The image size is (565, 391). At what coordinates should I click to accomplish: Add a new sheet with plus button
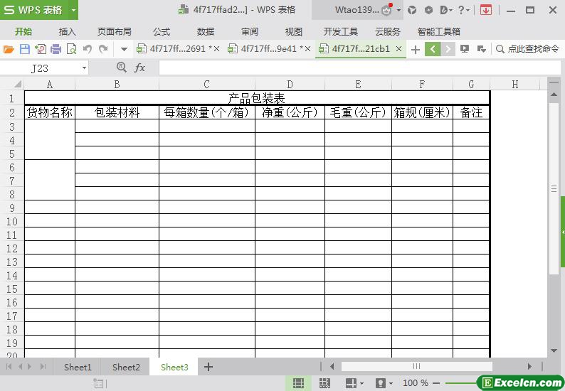pyautogui.click(x=208, y=367)
